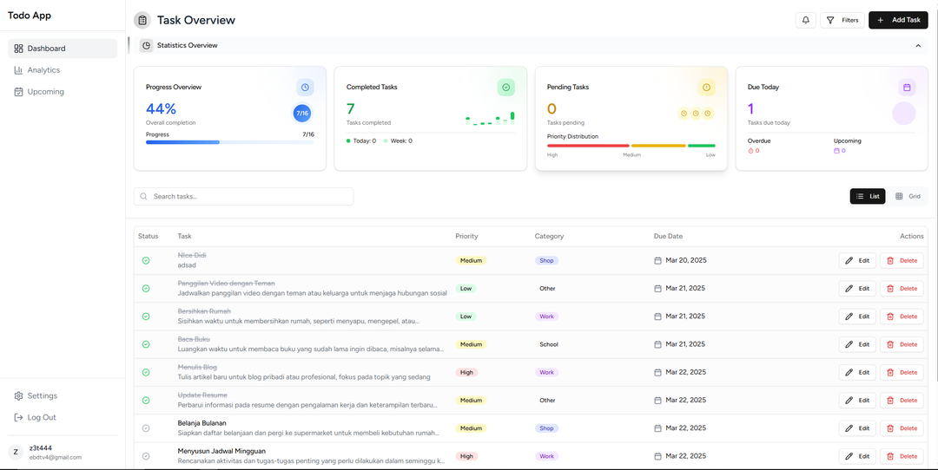The width and height of the screenshot is (938, 470).
Task: Click calendar icon next to Mar 20, 2025
Action: click(x=658, y=261)
